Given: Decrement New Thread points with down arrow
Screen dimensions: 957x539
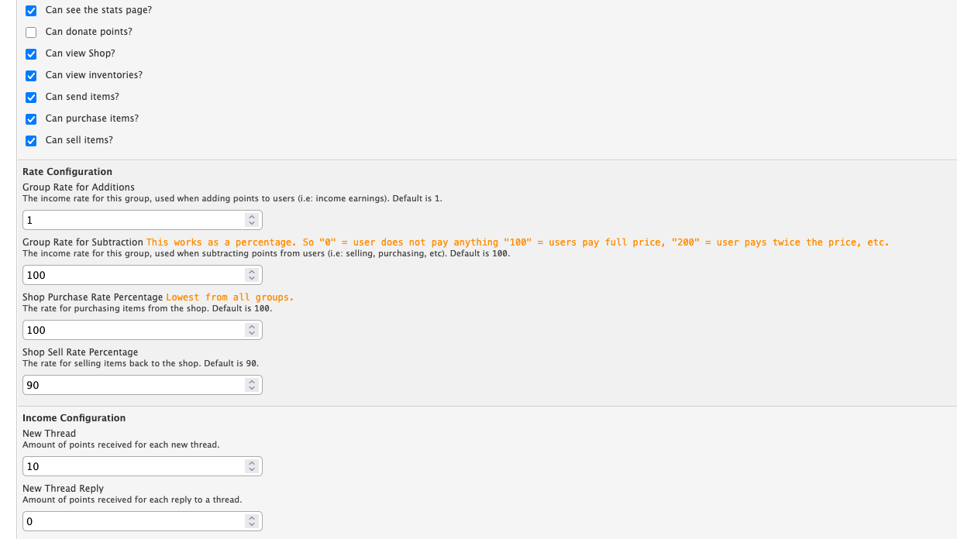Looking at the screenshot, I should 250,469.
